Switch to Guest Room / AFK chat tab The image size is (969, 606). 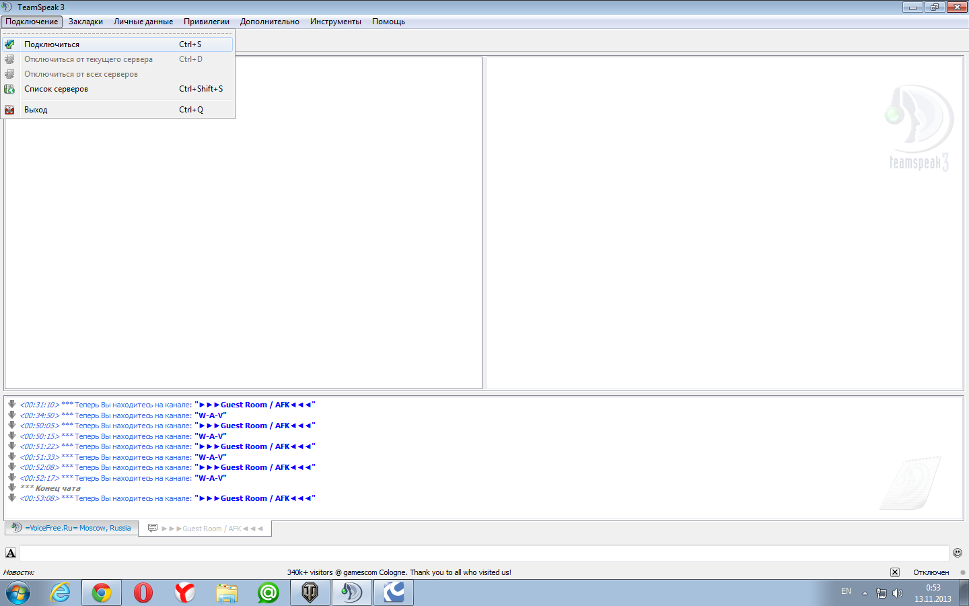[x=205, y=529]
